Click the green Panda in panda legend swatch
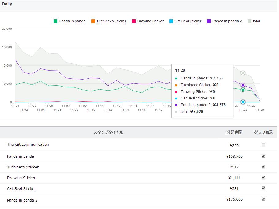Image resolution: width=279 pixels, height=209 pixels. [55, 21]
